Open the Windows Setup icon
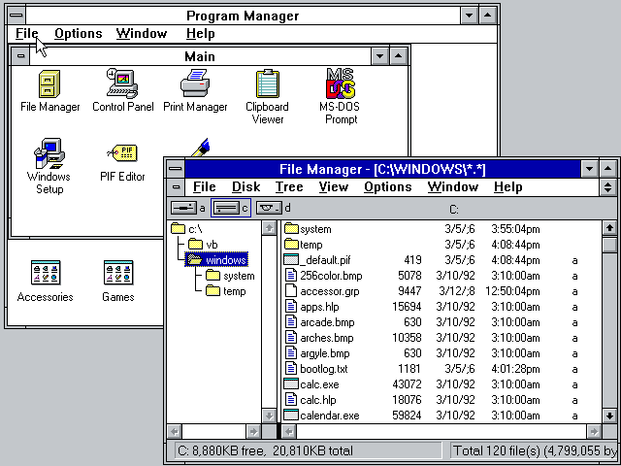The width and height of the screenshot is (621, 466). click(x=49, y=154)
